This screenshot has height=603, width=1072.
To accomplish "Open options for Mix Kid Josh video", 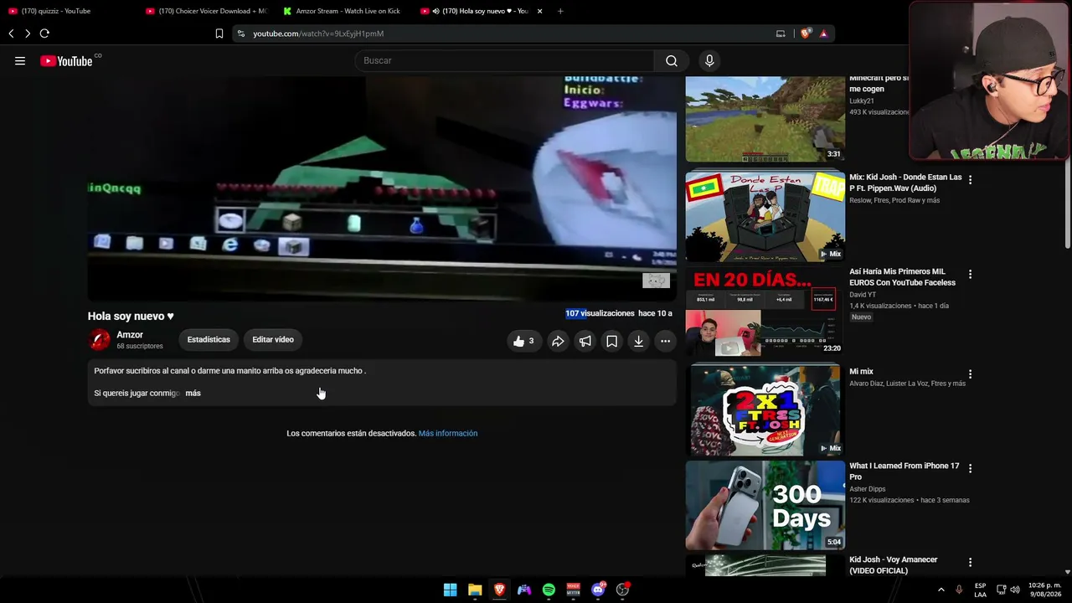I will (970, 180).
